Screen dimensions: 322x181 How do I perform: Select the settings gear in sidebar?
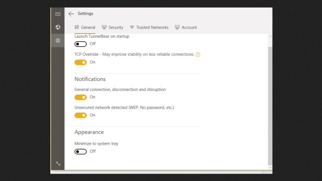(58, 40)
